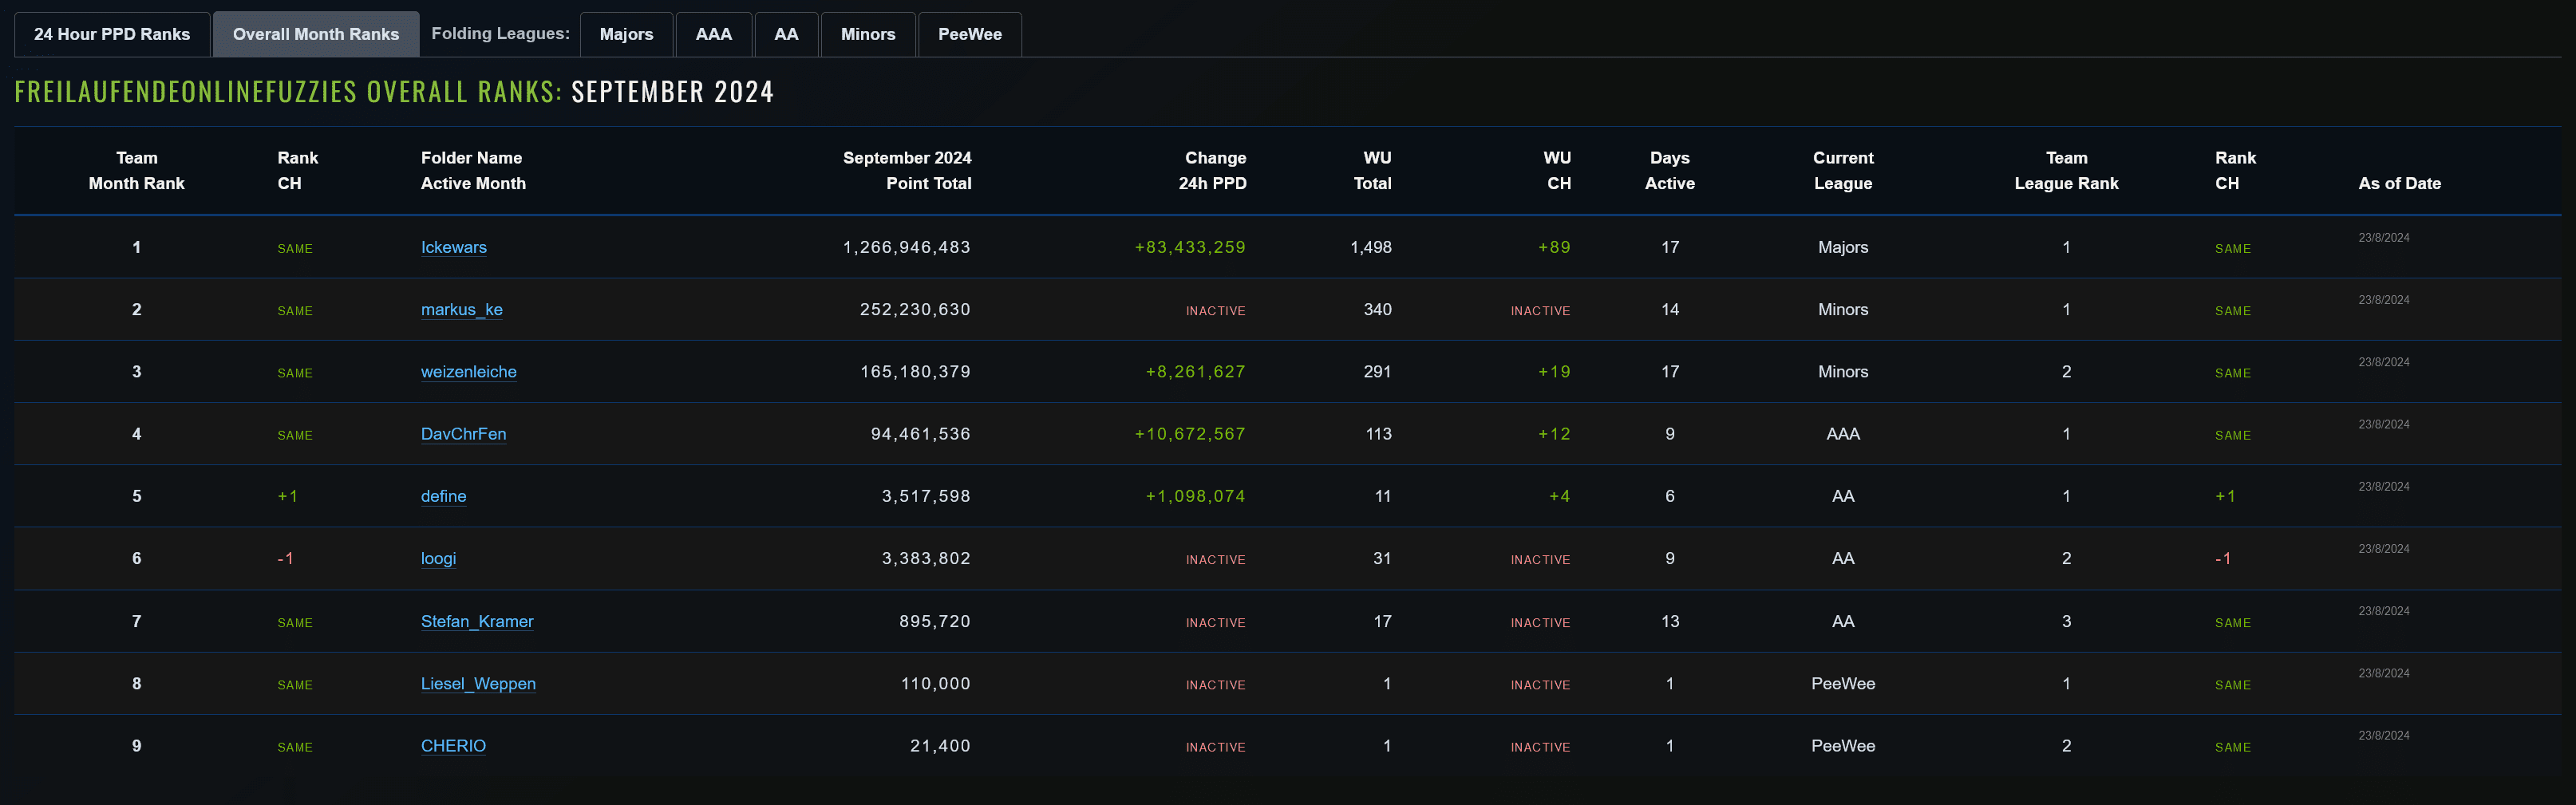The width and height of the screenshot is (2576, 805).
Task: Open the AA league tab
Action: (786, 34)
